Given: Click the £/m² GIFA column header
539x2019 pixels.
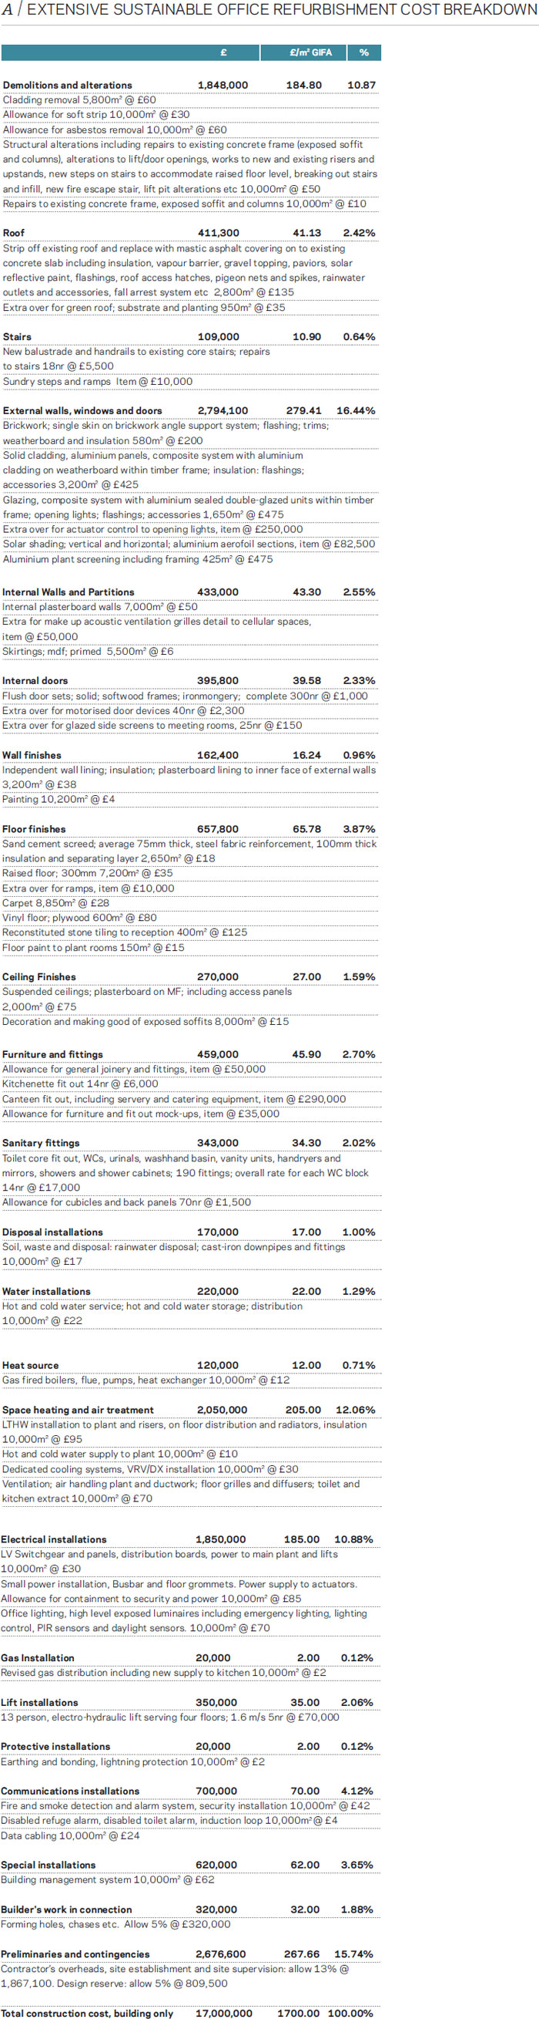Looking at the screenshot, I should (x=310, y=52).
